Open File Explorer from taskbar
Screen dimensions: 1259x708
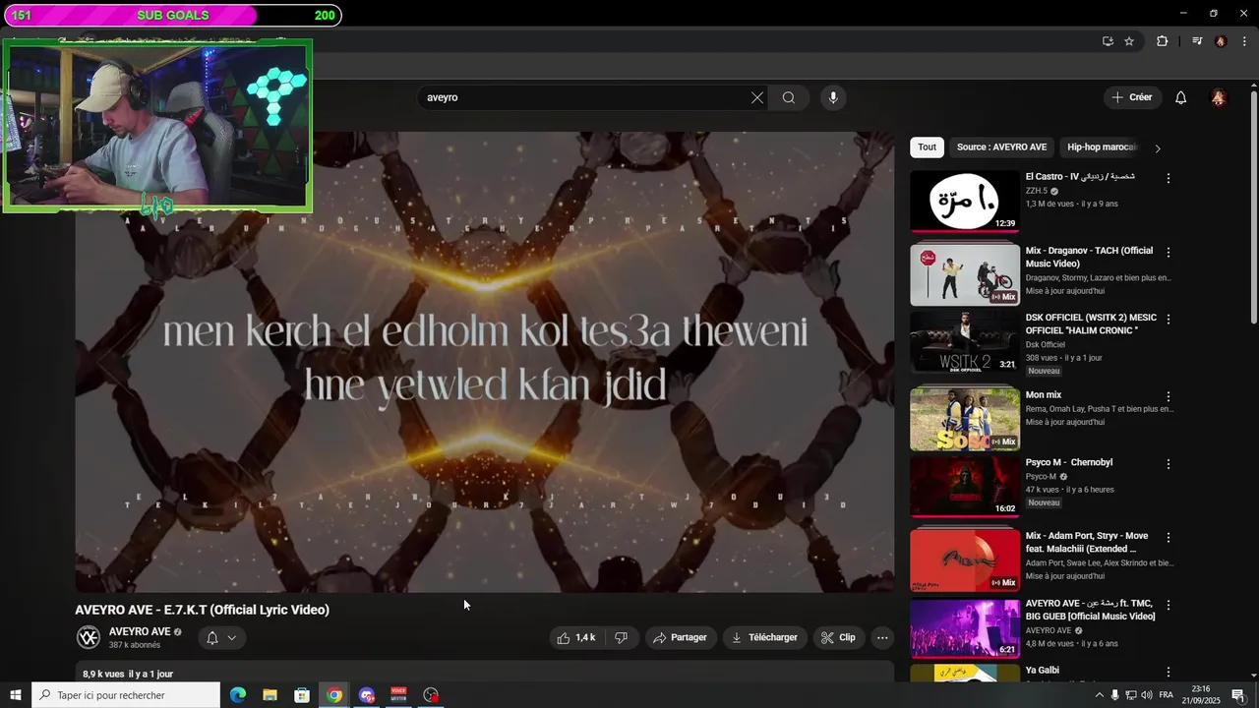[x=270, y=695]
